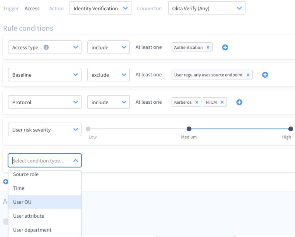This screenshot has width=295, height=237.
Task: Set risk severity slider to Low
Action: click(x=88, y=129)
